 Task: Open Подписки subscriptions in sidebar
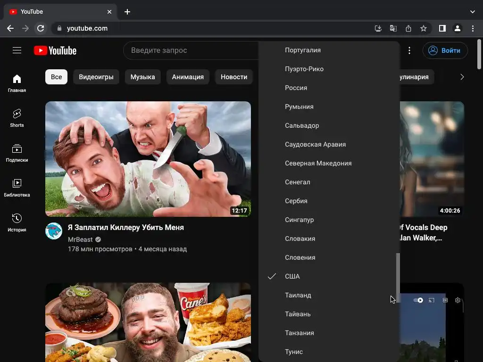(17, 153)
